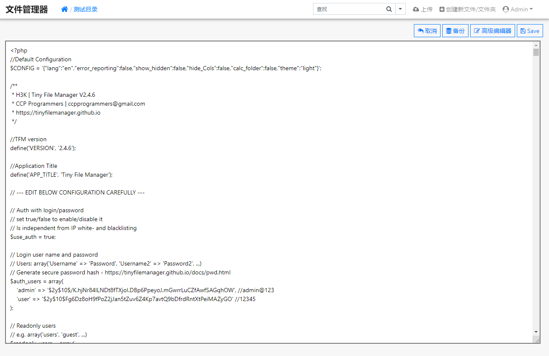Open the 测试目录 breadcrumb link

tap(86, 9)
